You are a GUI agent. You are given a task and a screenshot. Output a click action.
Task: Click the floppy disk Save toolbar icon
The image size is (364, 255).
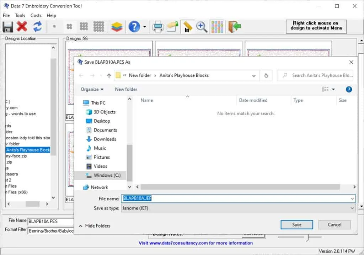8,27
